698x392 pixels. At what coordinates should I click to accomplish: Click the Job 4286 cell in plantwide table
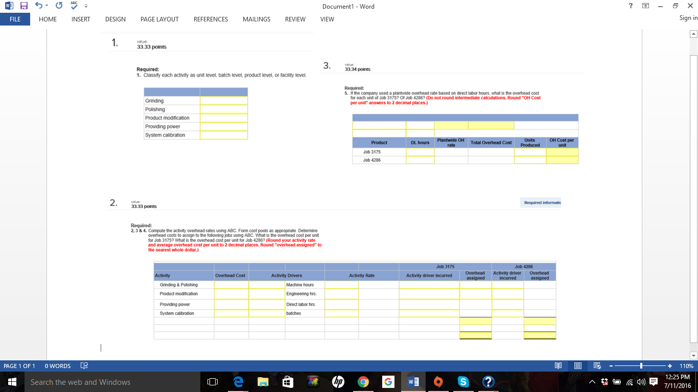tap(371, 160)
